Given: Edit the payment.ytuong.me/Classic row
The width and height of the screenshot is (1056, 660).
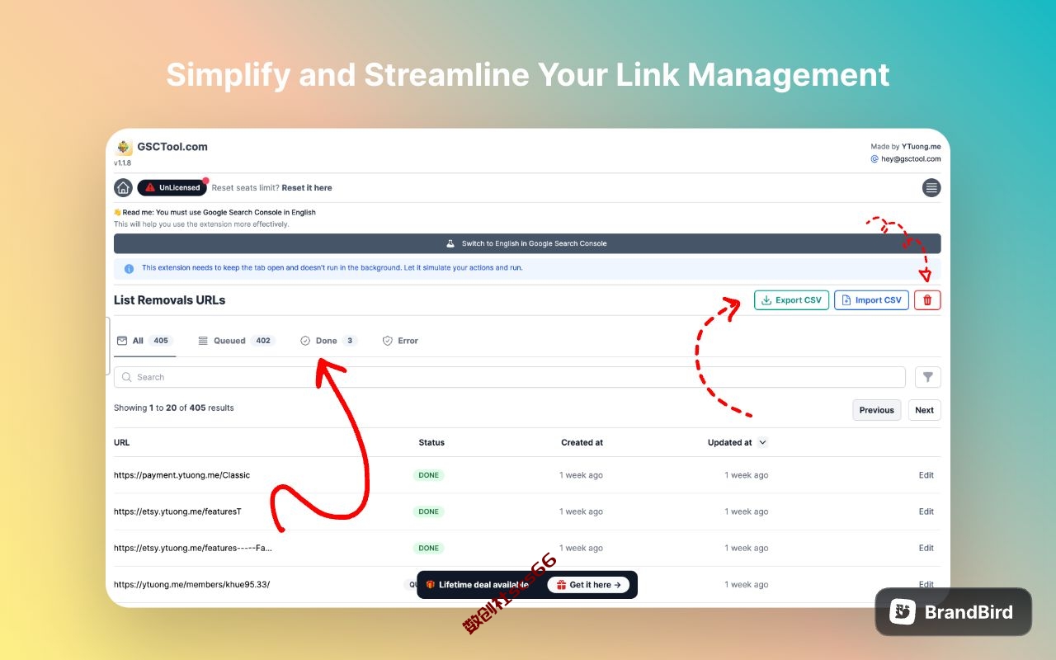Looking at the screenshot, I should pos(926,475).
